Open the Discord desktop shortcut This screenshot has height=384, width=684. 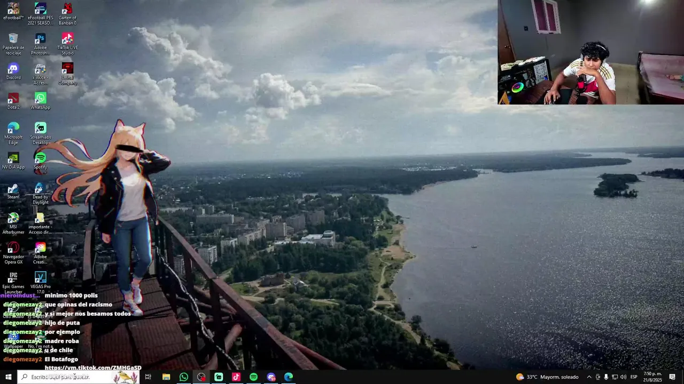coord(13,71)
